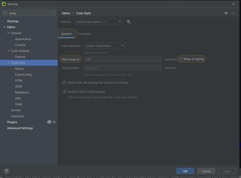Click Editor in the breadcrumb path
Image resolution: width=241 pixels, height=178 pixels.
coord(66,13)
